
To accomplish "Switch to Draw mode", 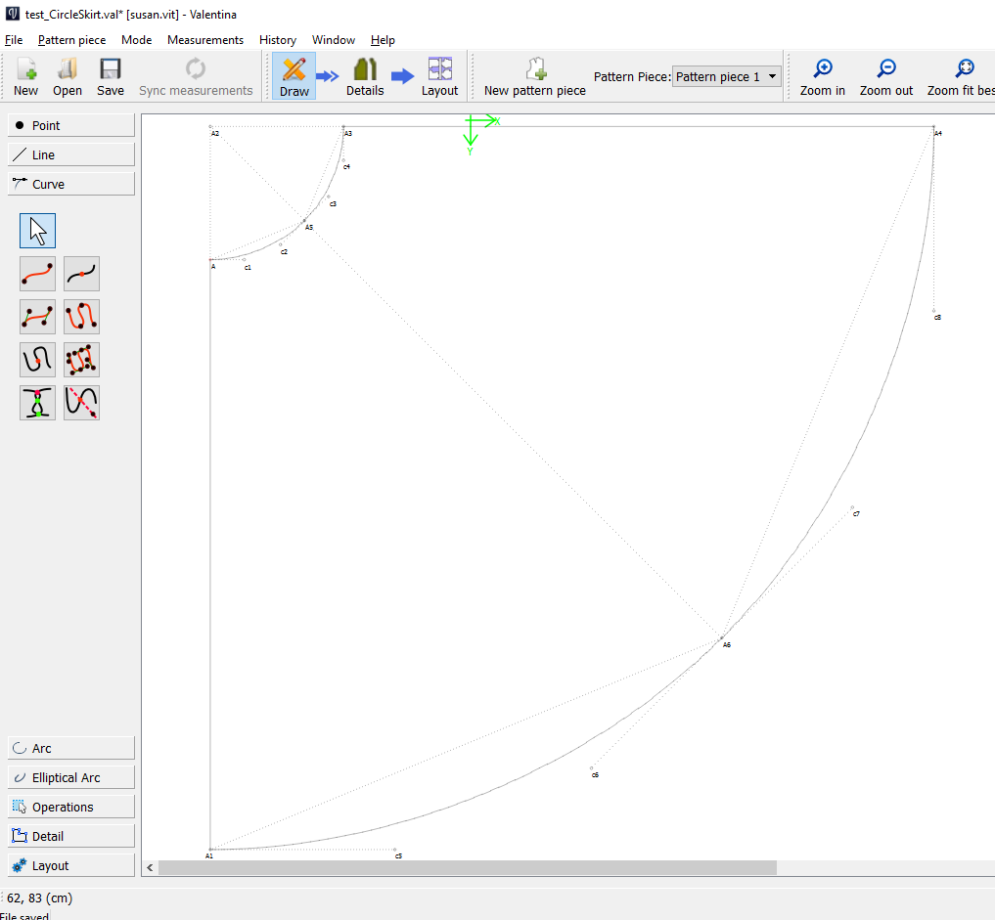I will pos(294,76).
